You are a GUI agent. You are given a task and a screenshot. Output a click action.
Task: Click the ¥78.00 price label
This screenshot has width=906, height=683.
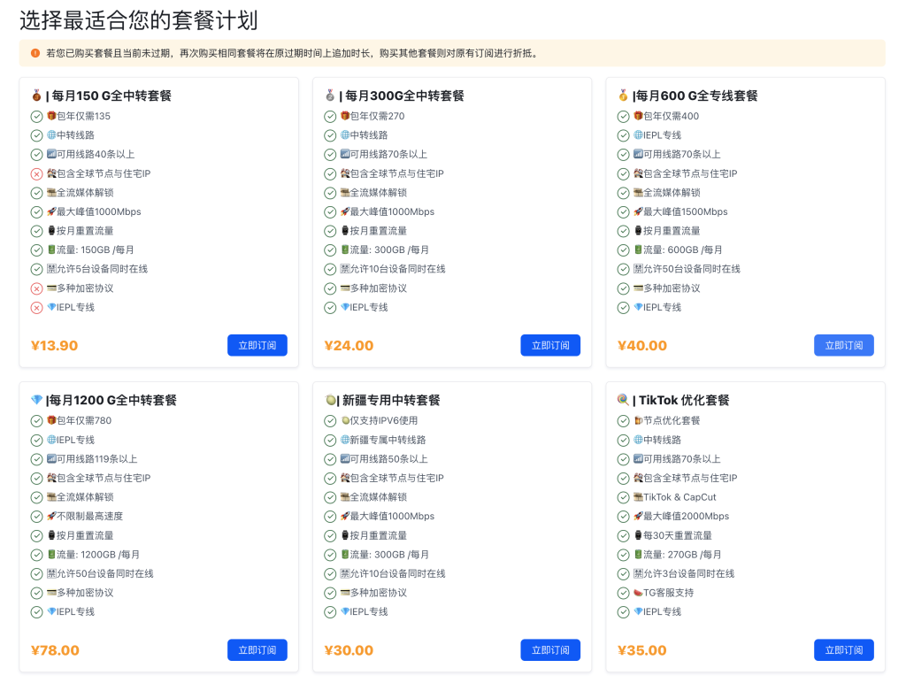tap(55, 650)
